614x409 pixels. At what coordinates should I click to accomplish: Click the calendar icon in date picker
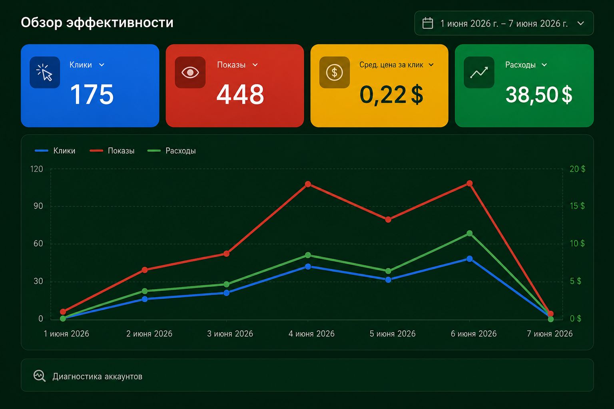[428, 23]
